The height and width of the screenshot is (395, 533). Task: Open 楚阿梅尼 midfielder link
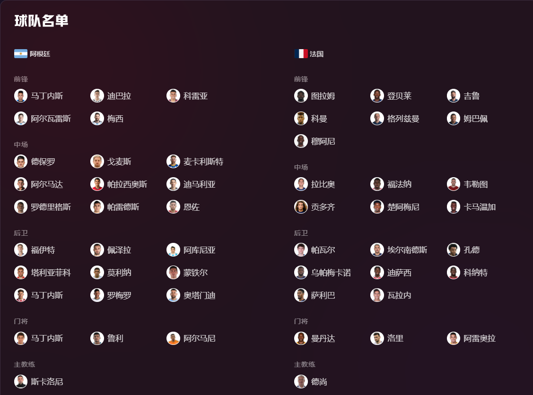pyautogui.click(x=403, y=207)
